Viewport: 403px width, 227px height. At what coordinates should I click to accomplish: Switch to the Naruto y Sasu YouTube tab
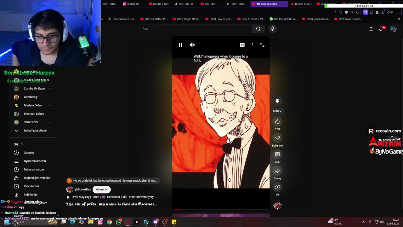point(159,4)
